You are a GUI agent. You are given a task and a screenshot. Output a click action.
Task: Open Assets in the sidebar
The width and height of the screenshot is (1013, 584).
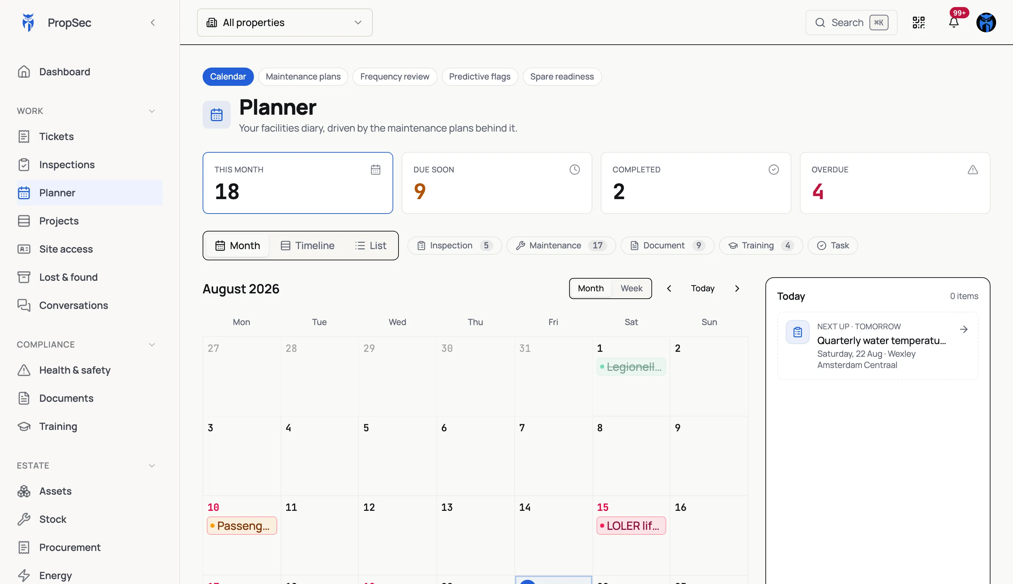(x=89, y=491)
